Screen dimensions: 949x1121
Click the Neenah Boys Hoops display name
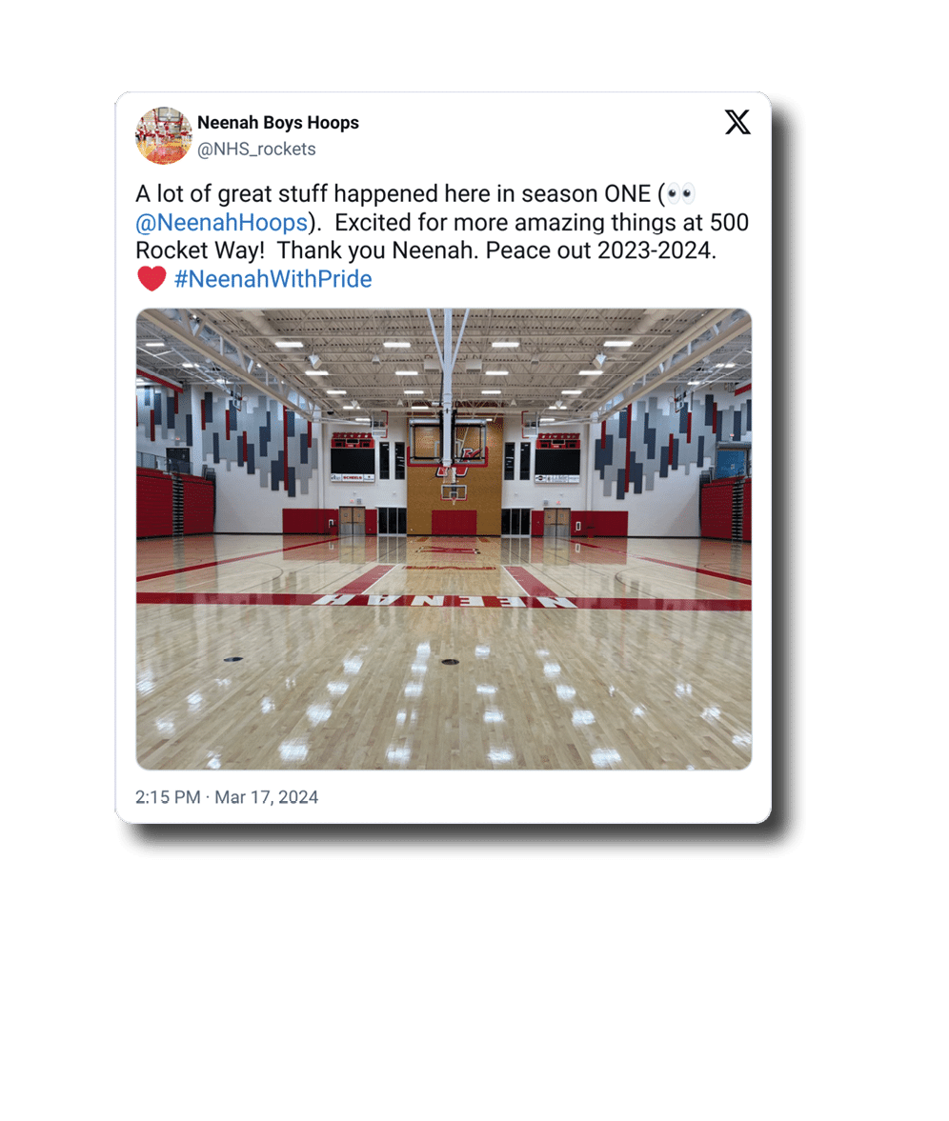click(278, 122)
